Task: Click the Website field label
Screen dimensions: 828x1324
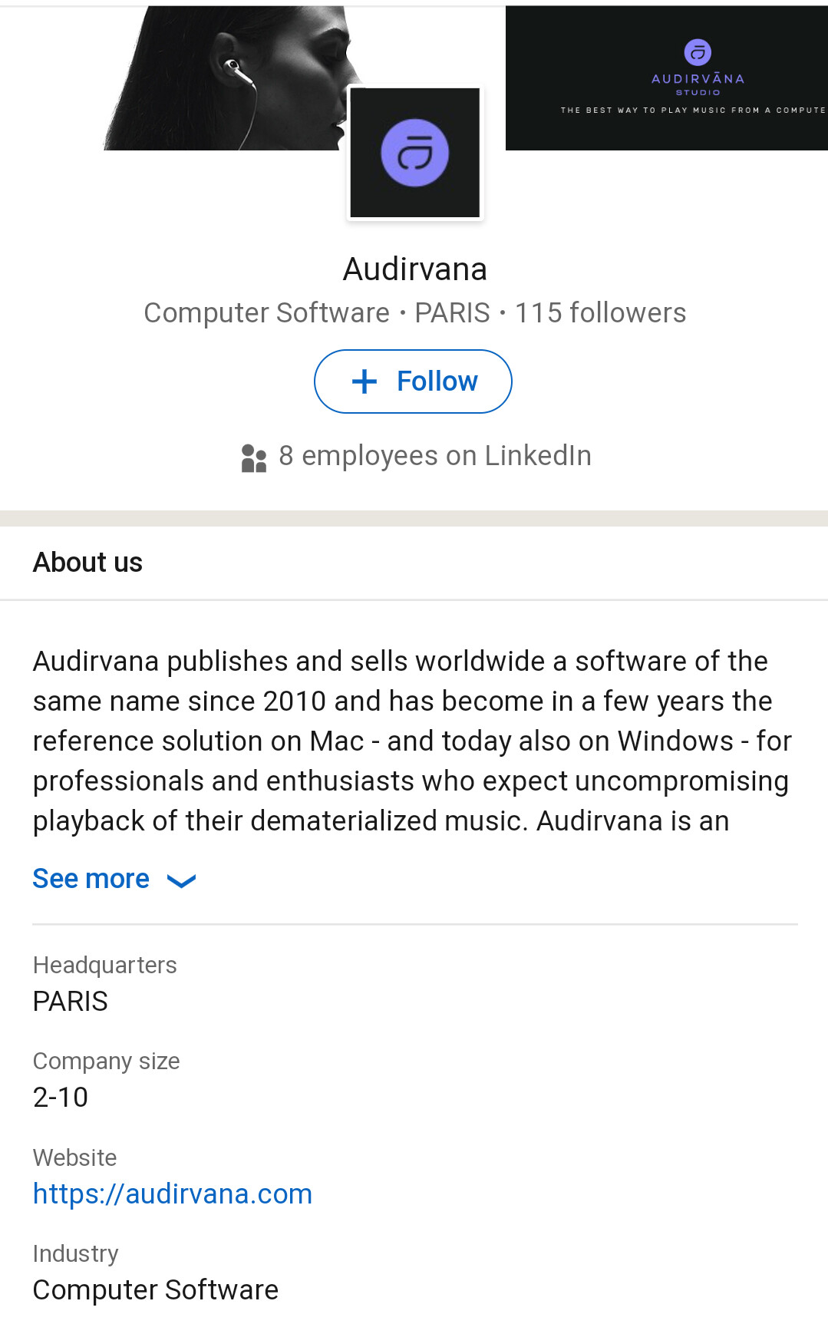Action: (x=75, y=1157)
